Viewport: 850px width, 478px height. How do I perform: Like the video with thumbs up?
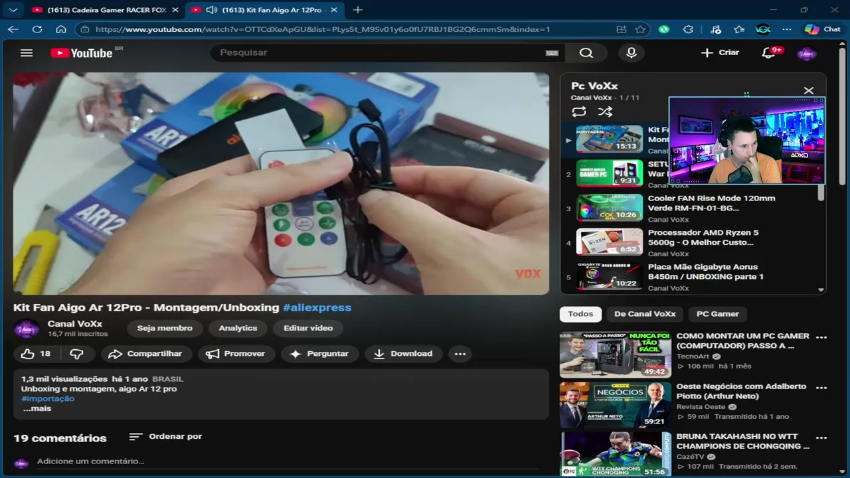[36, 354]
